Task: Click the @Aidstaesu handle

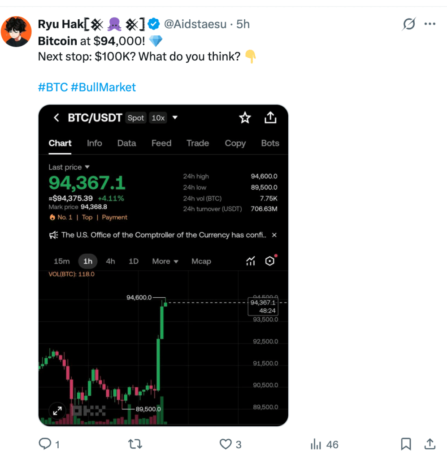Action: [195, 24]
